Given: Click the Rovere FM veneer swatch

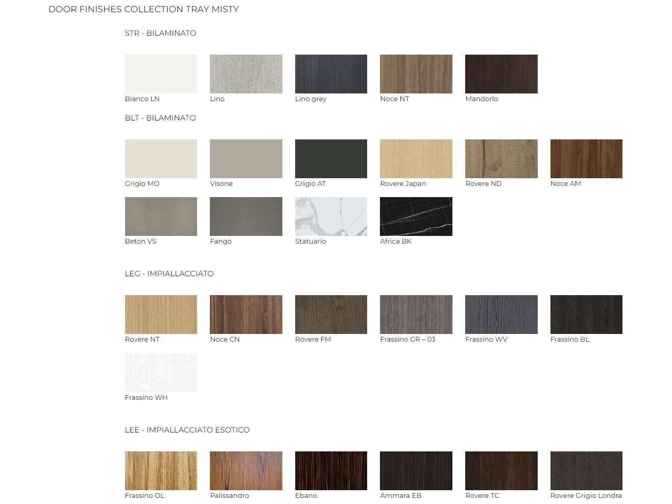Looking at the screenshot, I should 331,315.
